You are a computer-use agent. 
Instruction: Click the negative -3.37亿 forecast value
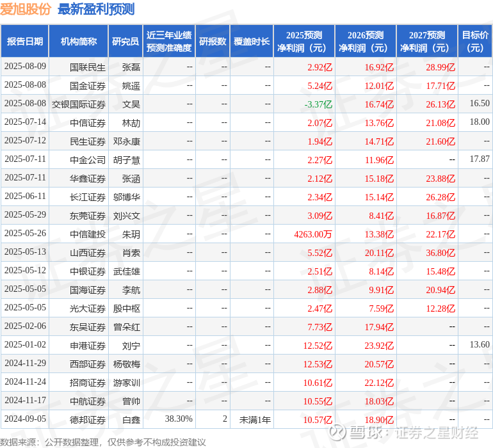[318, 104]
